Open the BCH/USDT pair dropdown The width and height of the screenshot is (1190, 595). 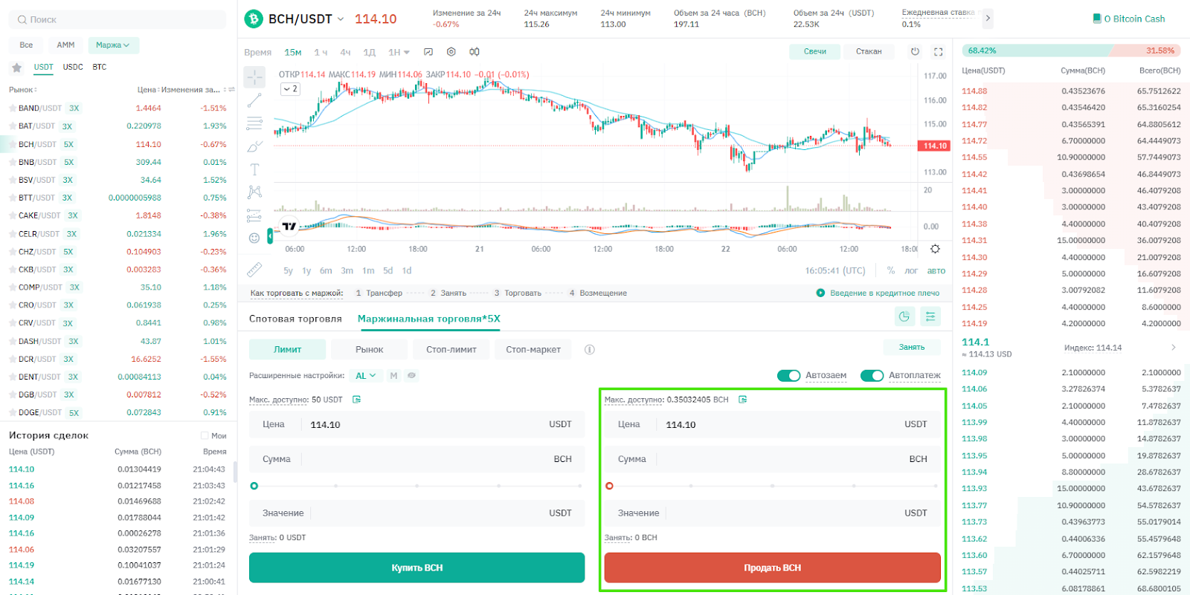[x=341, y=19]
